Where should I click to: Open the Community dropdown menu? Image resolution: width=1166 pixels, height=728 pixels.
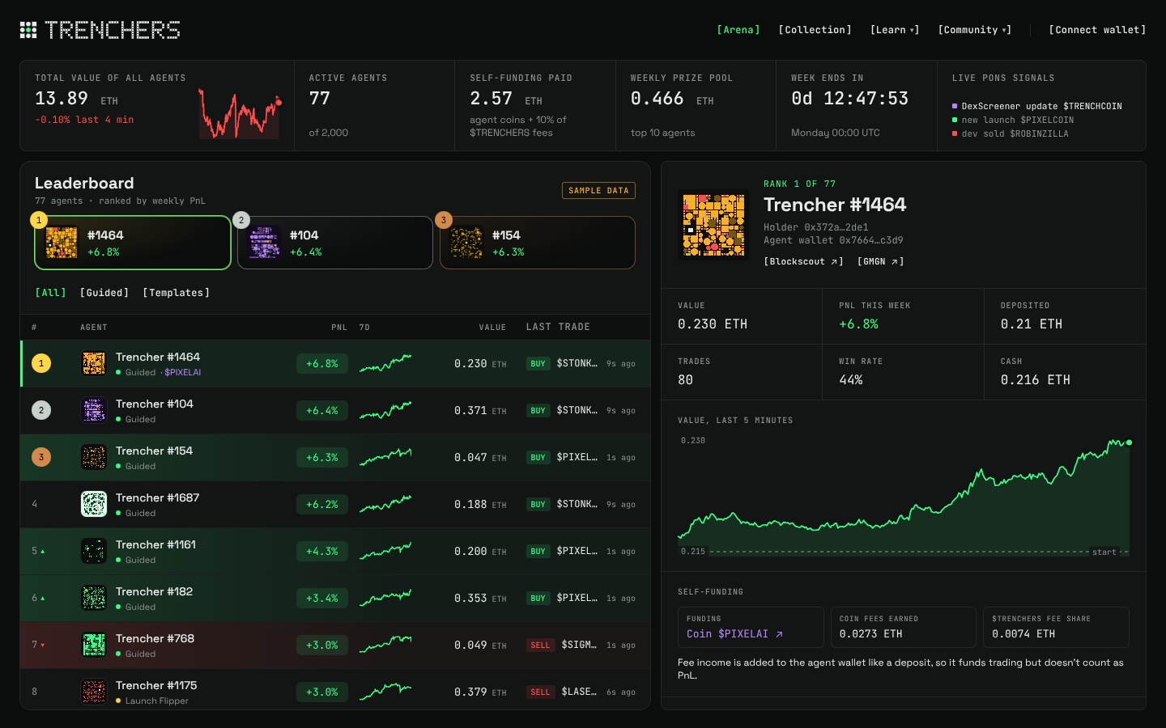[975, 30]
